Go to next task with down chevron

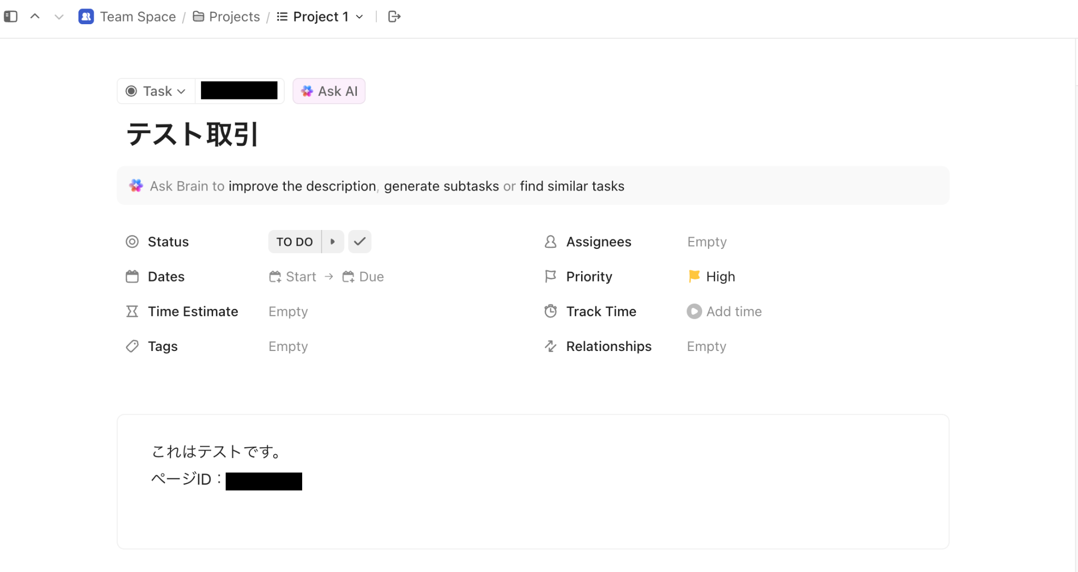[x=59, y=17]
